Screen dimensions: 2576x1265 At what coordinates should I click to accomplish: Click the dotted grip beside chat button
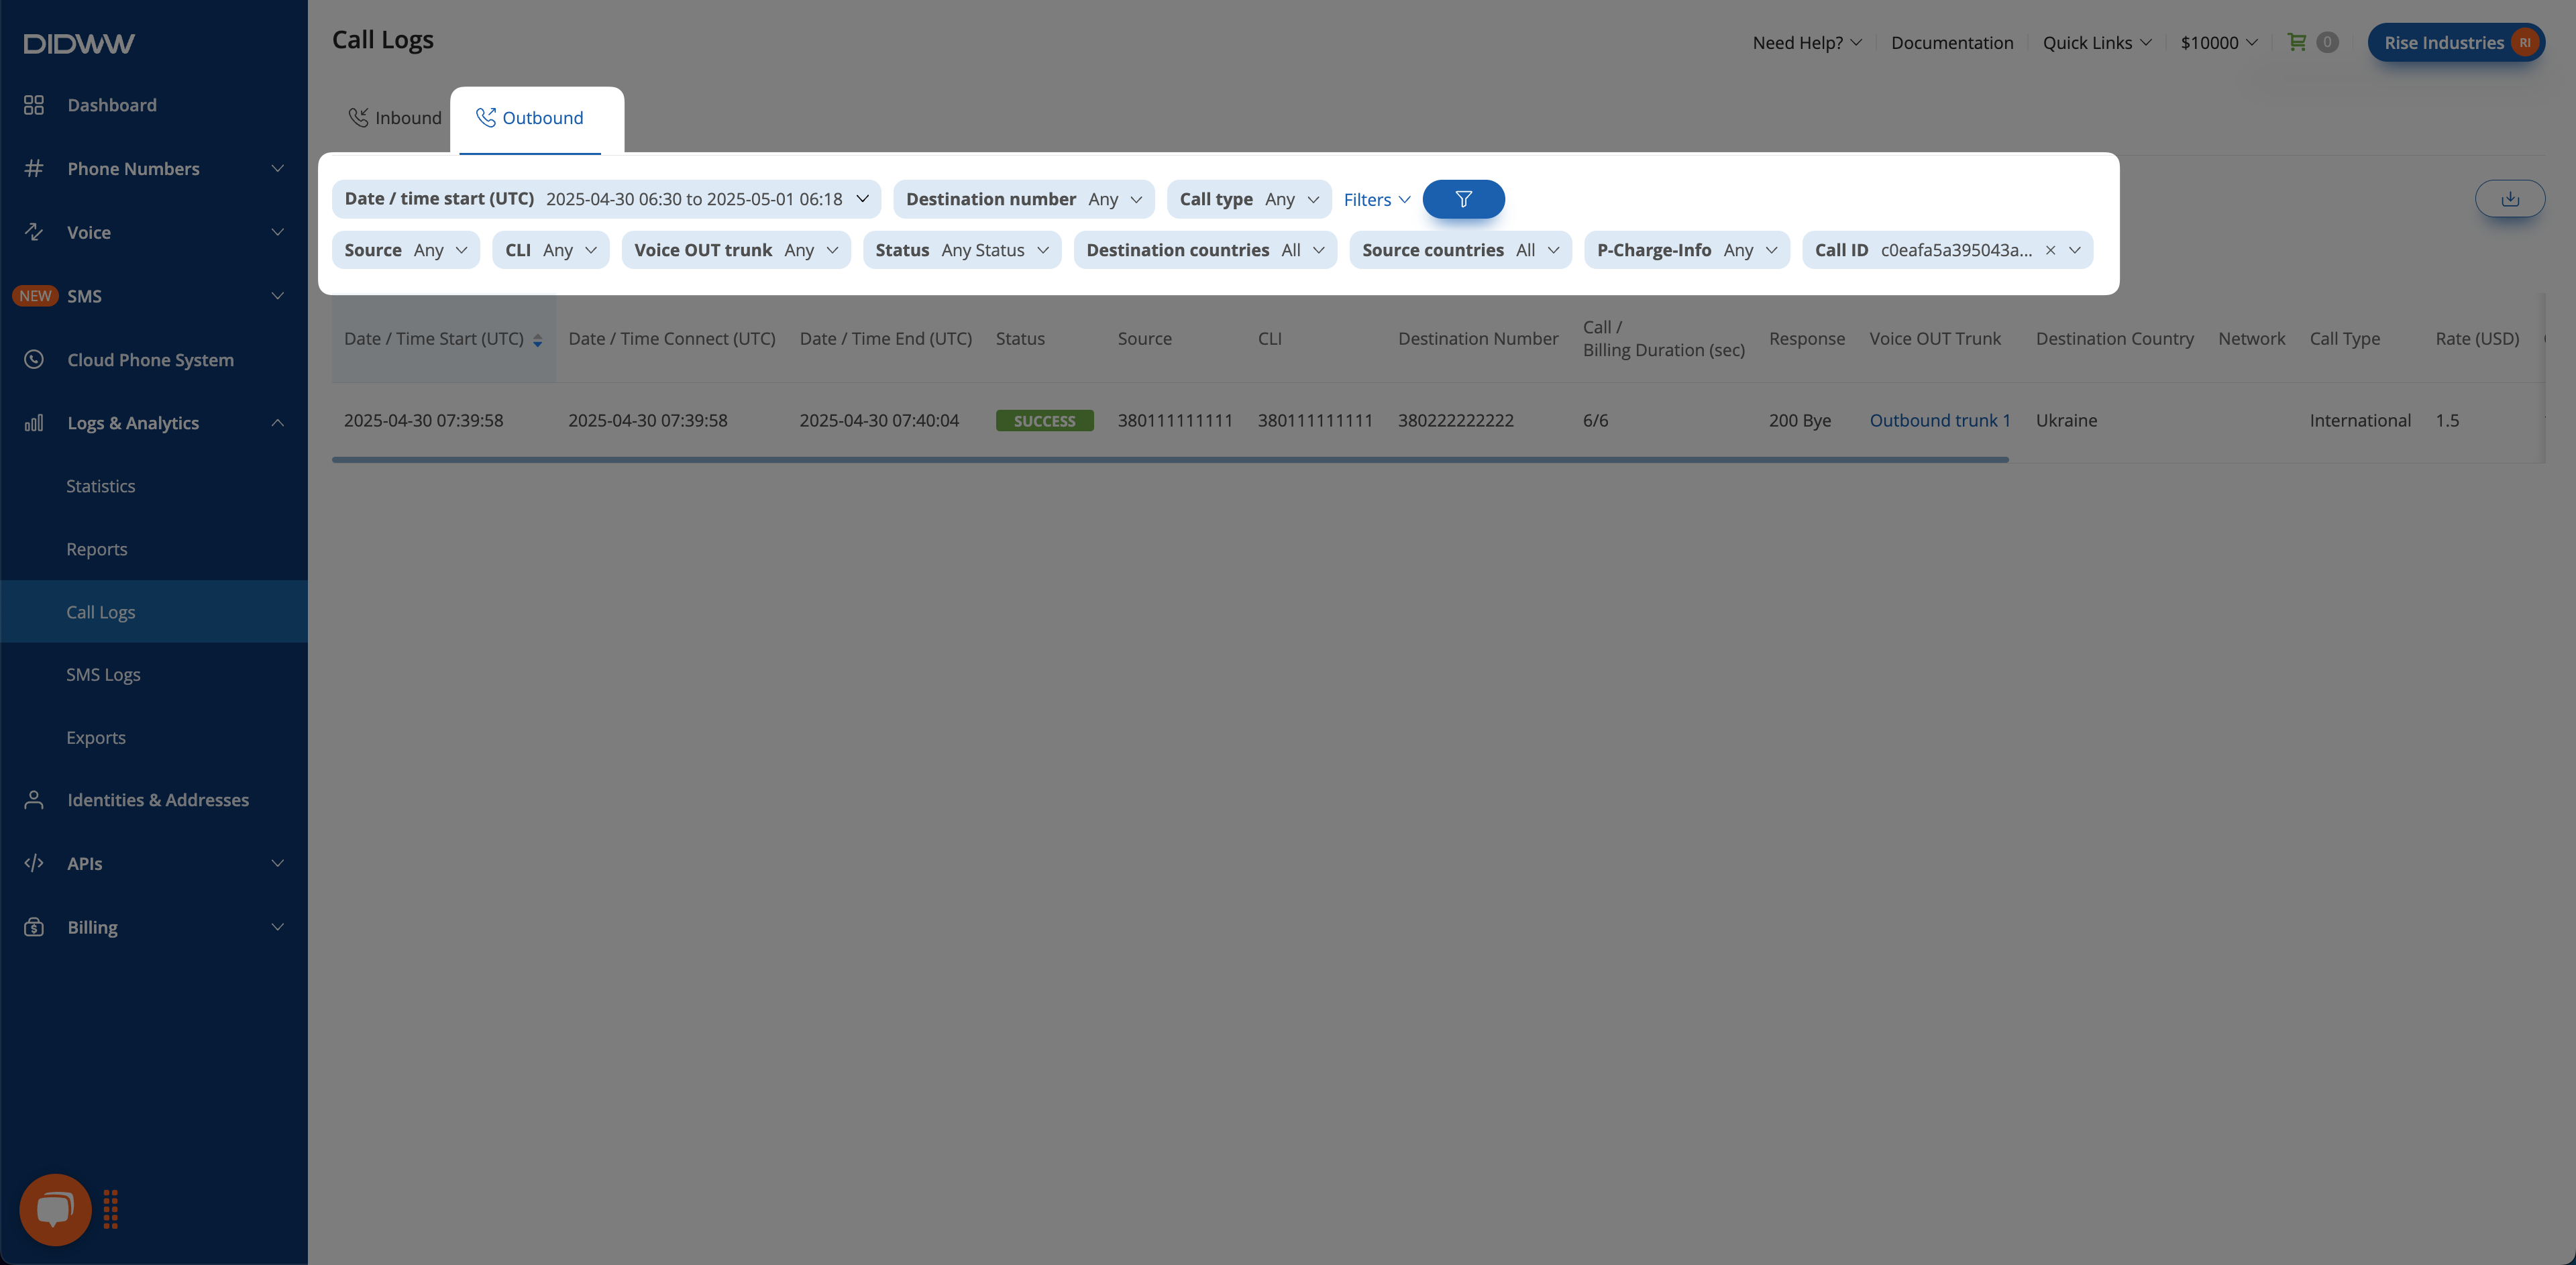[111, 1209]
